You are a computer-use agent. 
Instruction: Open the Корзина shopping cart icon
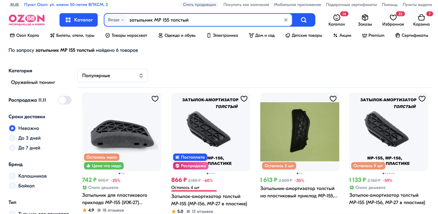(421, 17)
